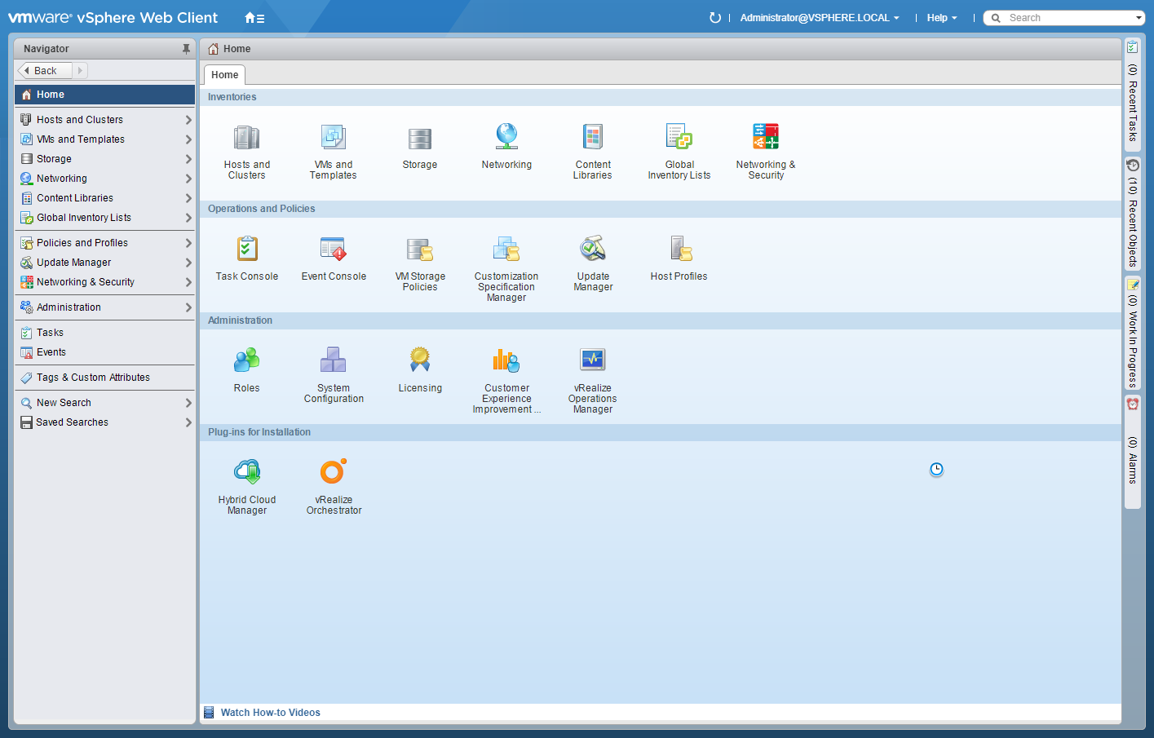Select the Home tab
This screenshot has height=738, width=1154.
224,75
